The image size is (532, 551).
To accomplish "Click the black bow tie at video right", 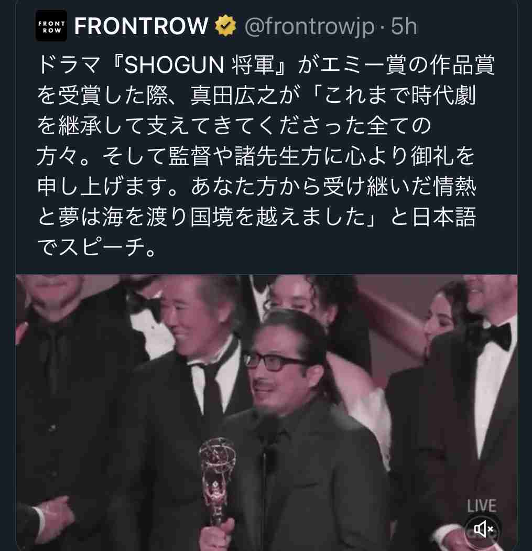I will coord(494,337).
